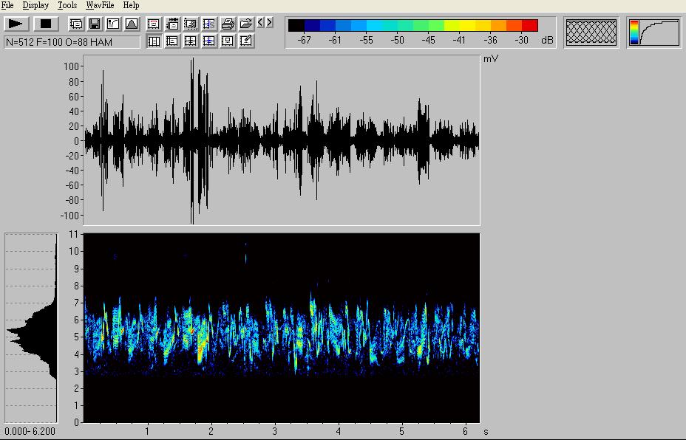
Task: Click the printer icon in the toolbar
Action: tap(228, 24)
